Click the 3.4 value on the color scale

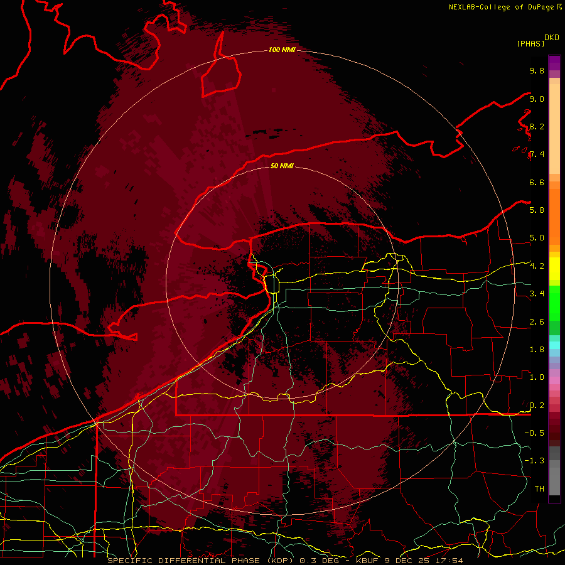click(537, 294)
